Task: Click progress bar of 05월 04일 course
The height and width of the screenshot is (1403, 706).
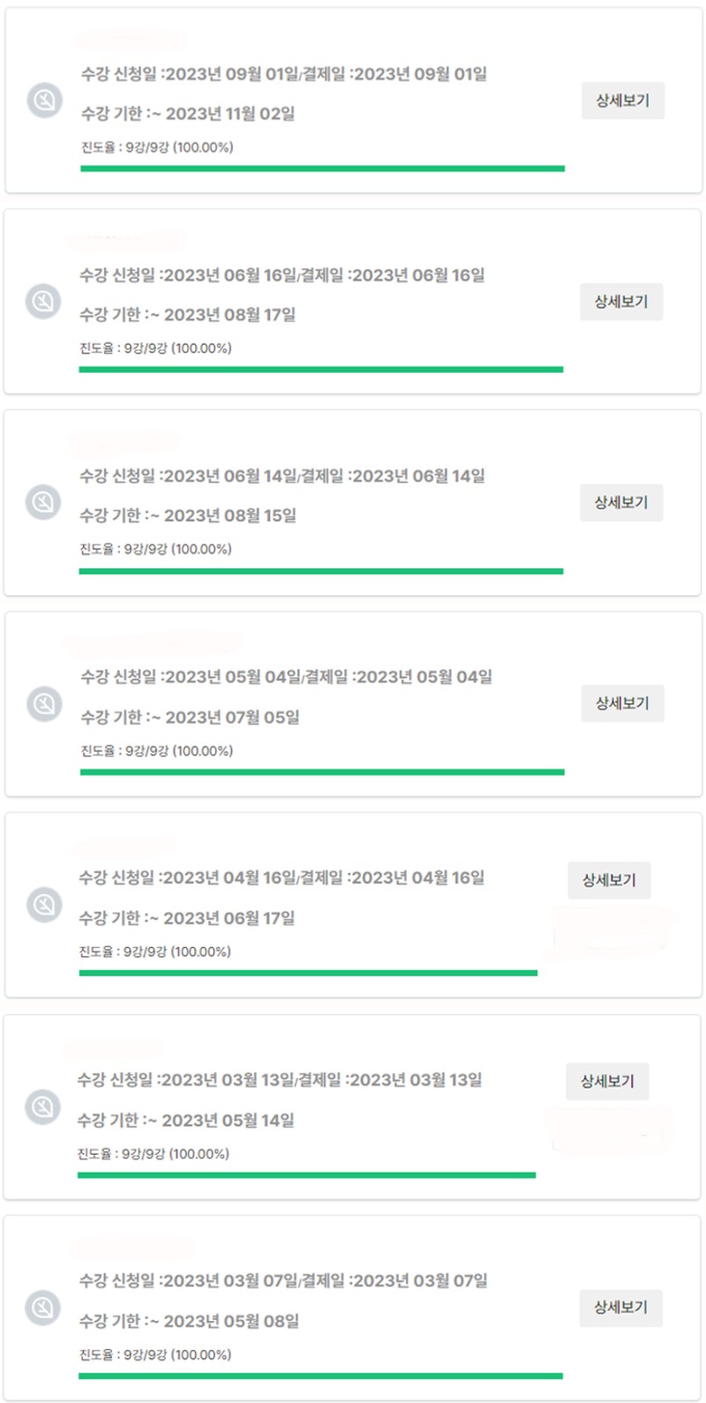Action: pyautogui.click(x=322, y=772)
